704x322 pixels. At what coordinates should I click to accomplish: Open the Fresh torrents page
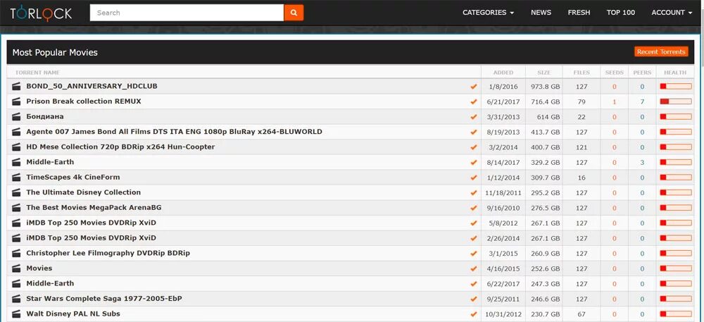[579, 13]
